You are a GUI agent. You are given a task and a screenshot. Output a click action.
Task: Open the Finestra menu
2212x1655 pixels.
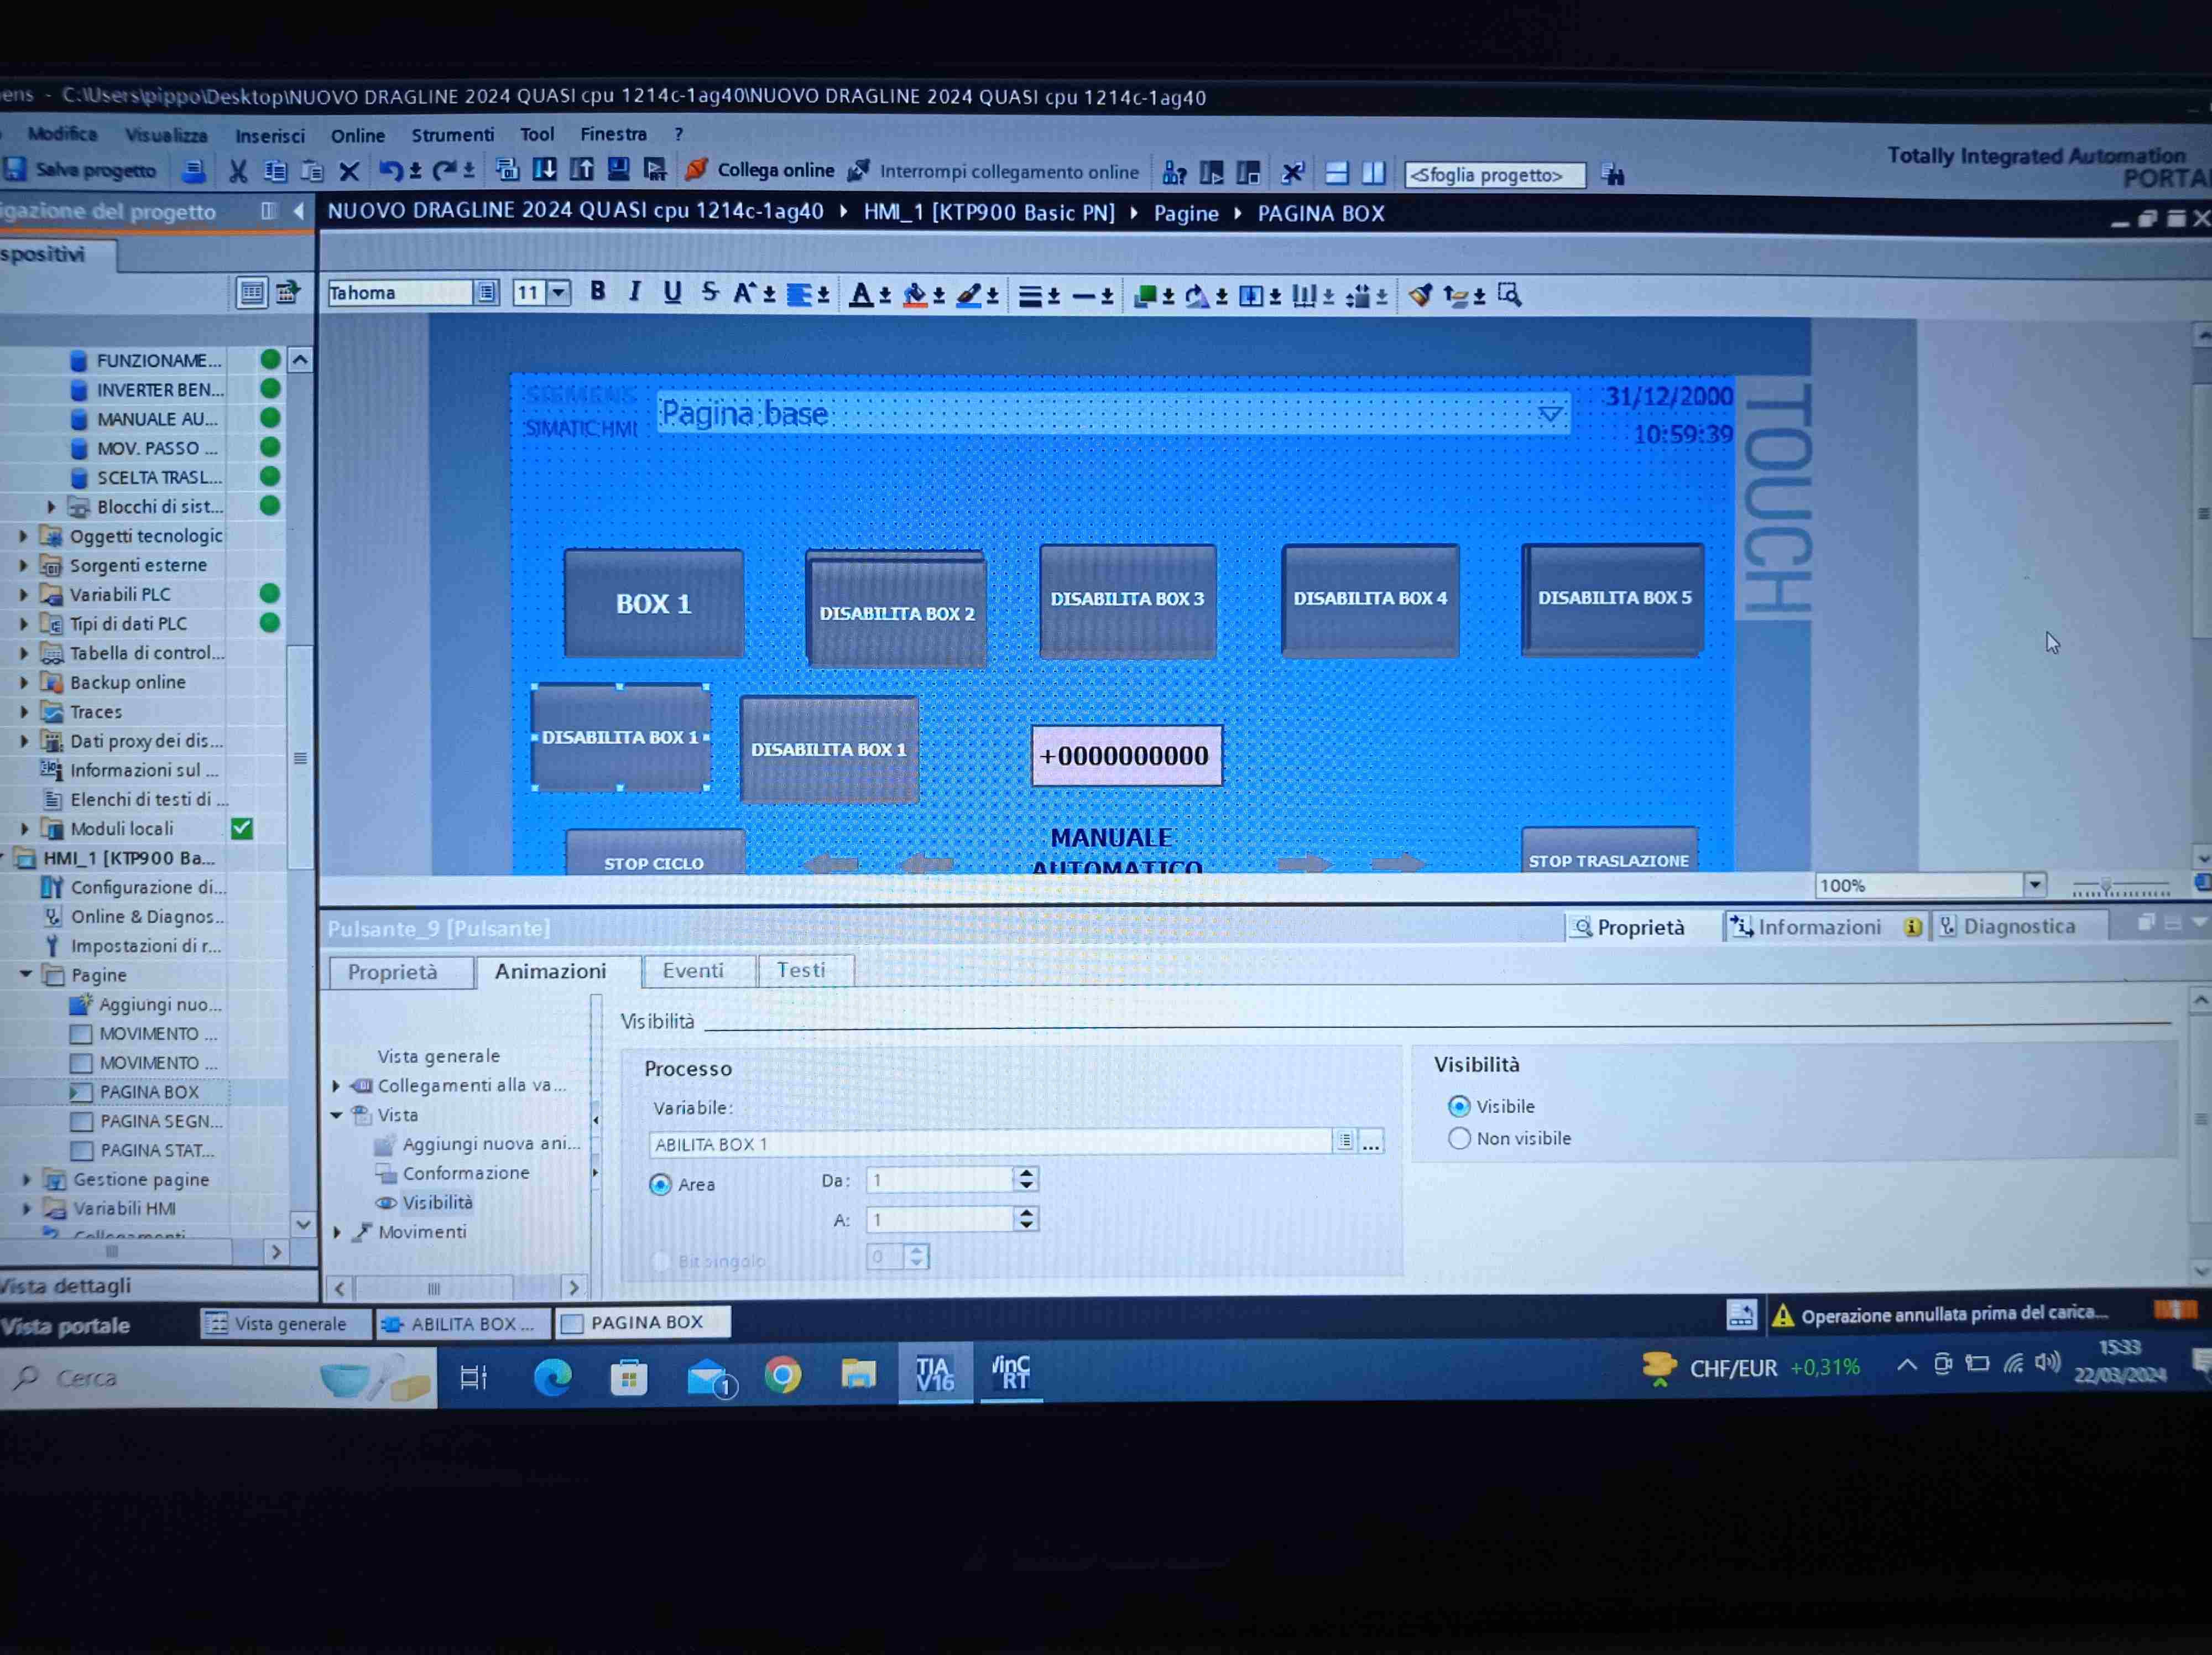pyautogui.click(x=613, y=133)
